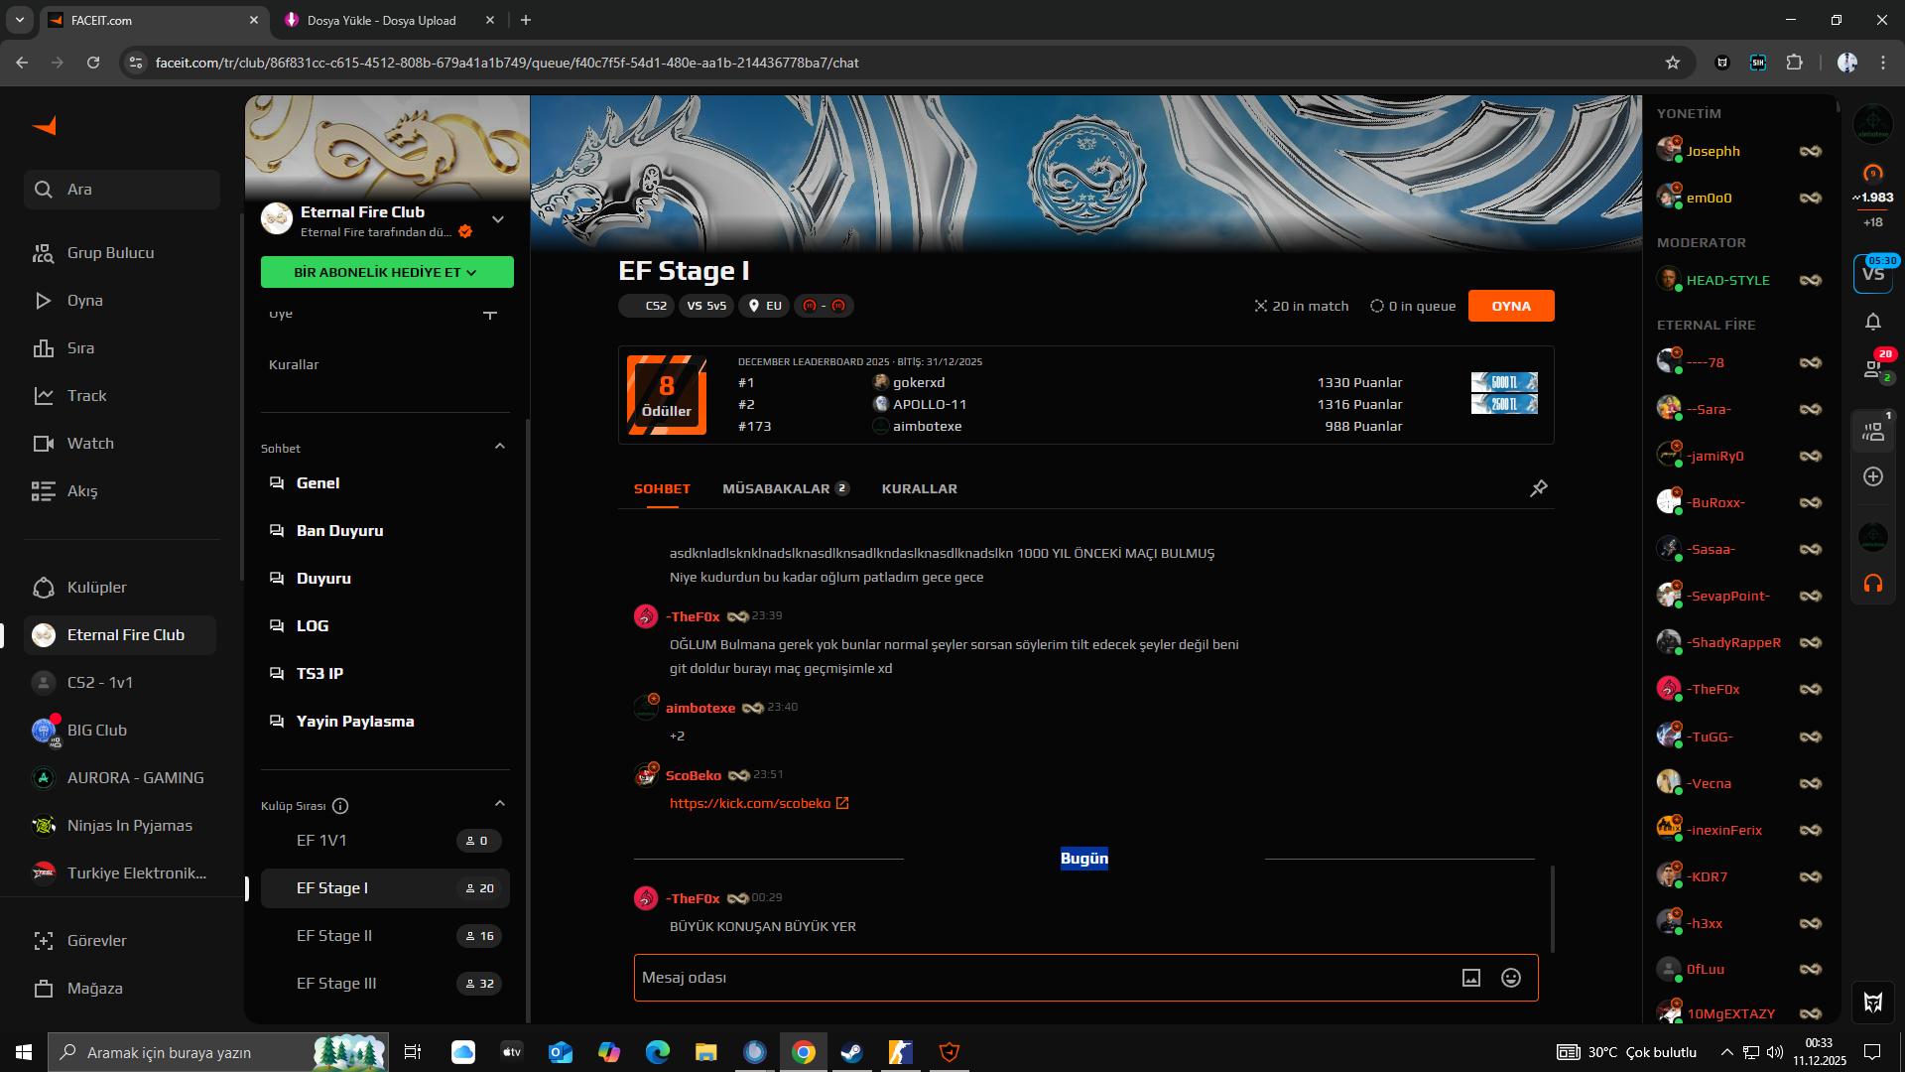Click the headset support icon
This screenshot has width=1905, height=1072.
point(1873,585)
